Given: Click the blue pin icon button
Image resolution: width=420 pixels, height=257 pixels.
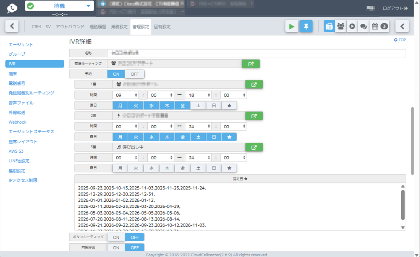Looking at the screenshot, I should tap(306, 26).
